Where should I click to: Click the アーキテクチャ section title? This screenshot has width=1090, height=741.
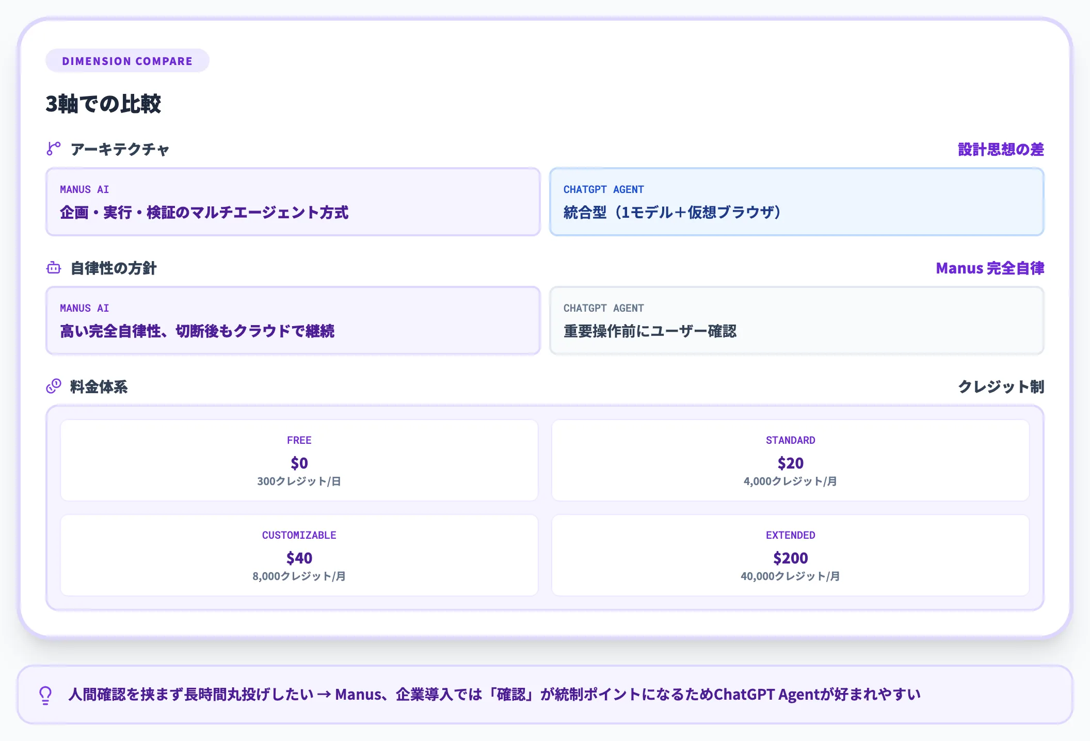(x=120, y=149)
